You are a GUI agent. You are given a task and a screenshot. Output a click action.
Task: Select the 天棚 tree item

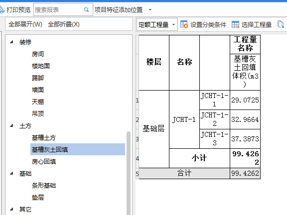coord(38,102)
